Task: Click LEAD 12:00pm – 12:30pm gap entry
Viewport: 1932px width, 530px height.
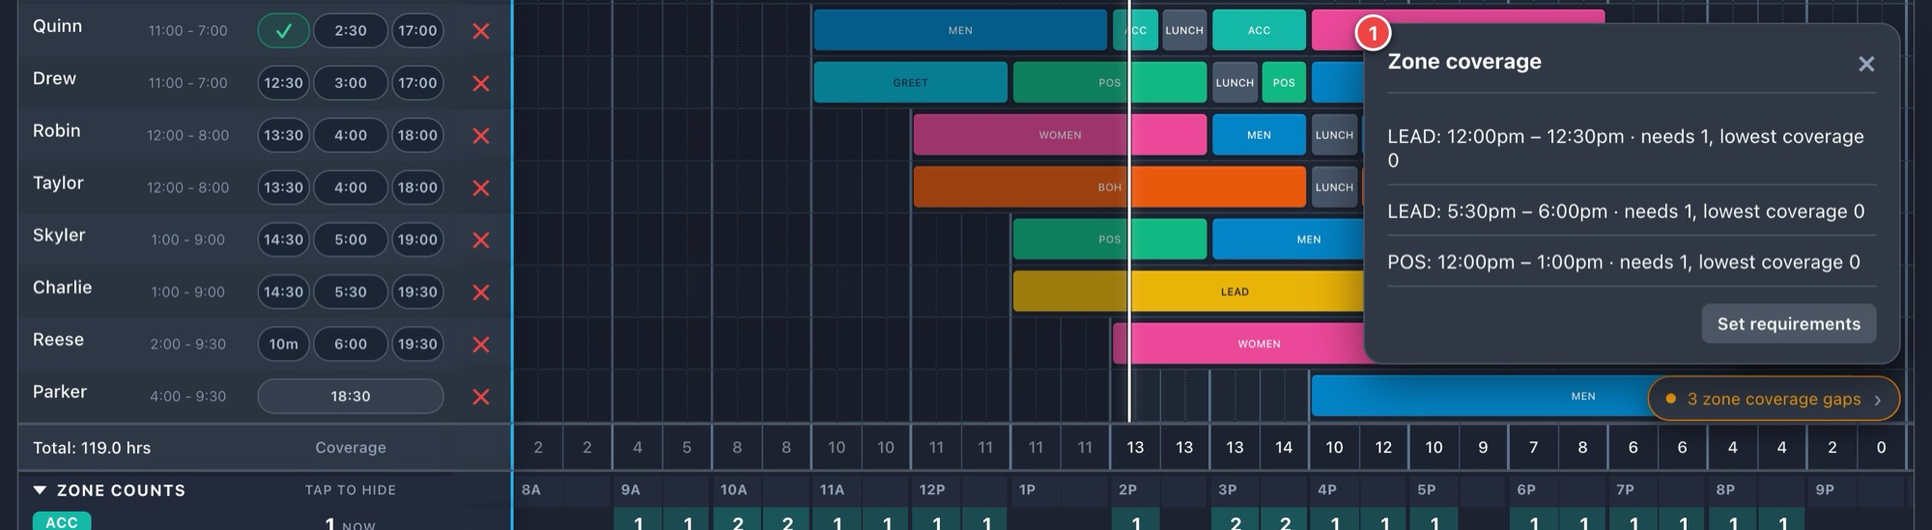Action: (1632, 148)
